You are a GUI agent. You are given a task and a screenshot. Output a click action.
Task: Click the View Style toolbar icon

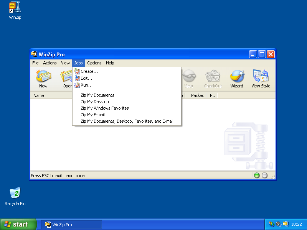(x=261, y=79)
